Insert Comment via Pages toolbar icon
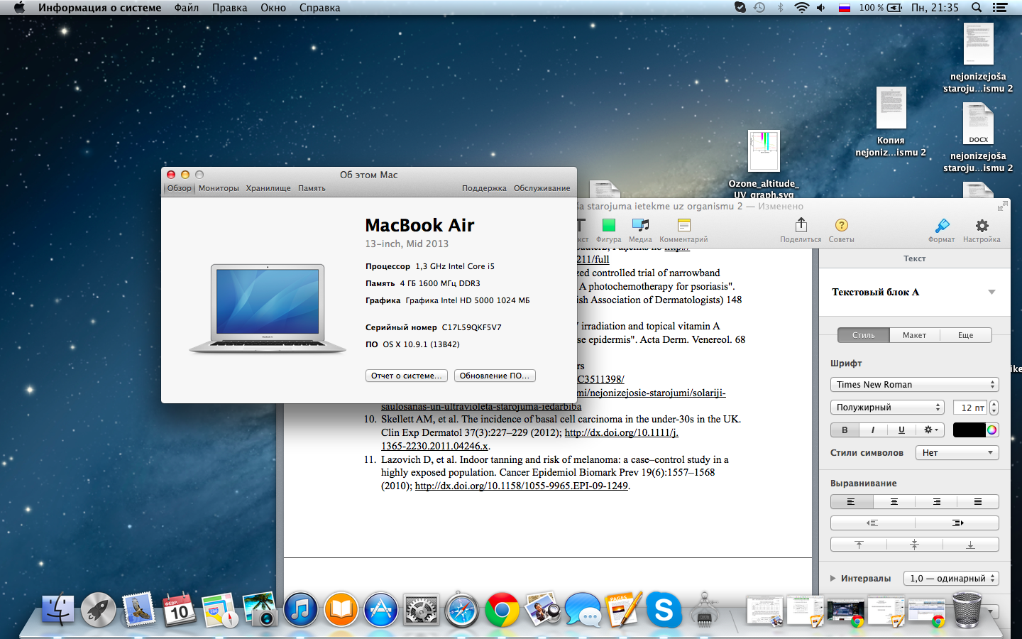 point(683,225)
